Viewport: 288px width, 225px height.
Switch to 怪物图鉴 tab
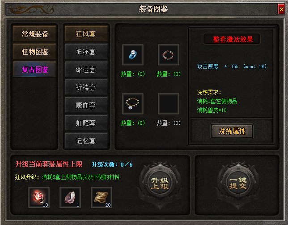point(35,52)
